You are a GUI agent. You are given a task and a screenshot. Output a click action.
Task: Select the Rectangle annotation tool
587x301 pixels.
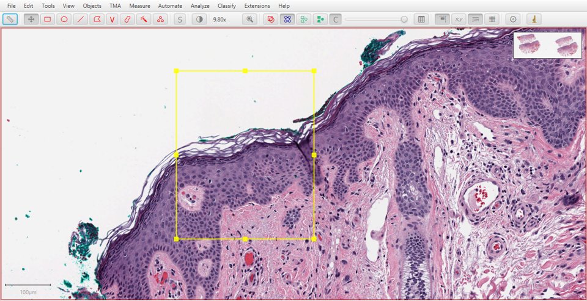pyautogui.click(x=48, y=19)
